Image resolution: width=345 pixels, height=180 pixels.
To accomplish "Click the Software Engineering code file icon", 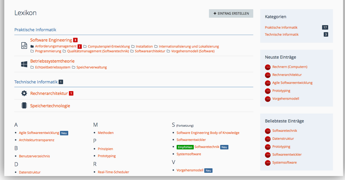I will point(24,46).
